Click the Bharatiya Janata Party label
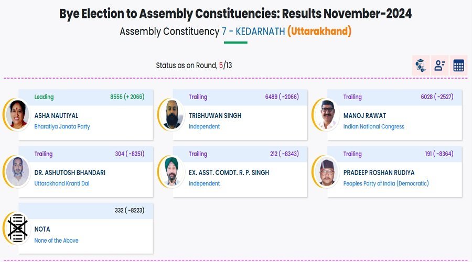Viewport: 472px width, 262px height. tap(62, 127)
